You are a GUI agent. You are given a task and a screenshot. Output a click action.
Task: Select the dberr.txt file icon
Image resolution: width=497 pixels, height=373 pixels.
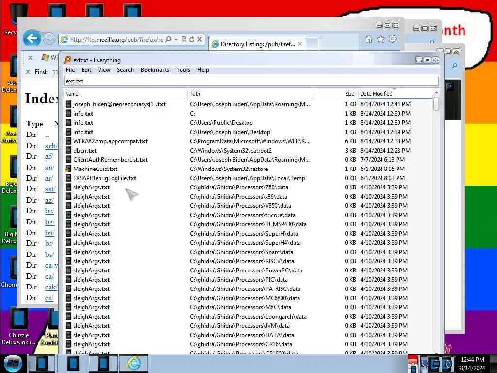(68, 150)
